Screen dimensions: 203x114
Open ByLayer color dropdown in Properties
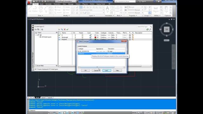[x=135, y=7]
